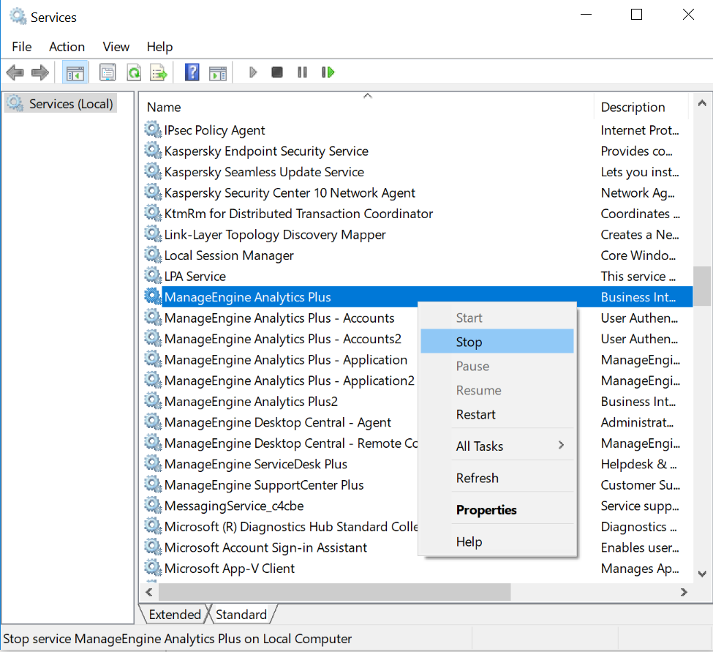Viewport: 713px width, 652px height.
Task: Switch to the Extended tab
Action: (x=174, y=614)
